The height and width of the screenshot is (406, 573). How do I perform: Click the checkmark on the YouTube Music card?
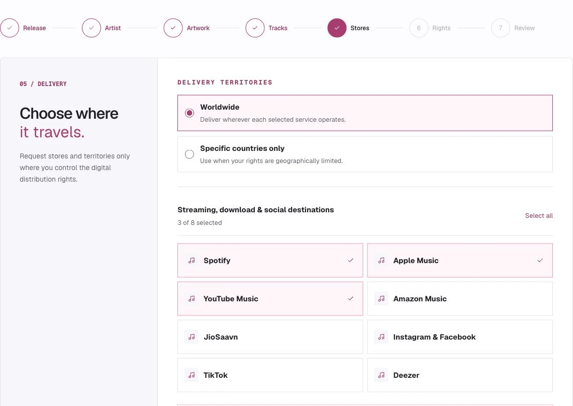point(350,298)
